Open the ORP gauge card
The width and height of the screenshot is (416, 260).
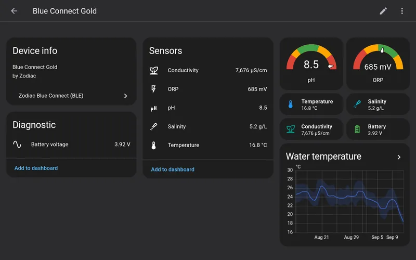(x=378, y=63)
